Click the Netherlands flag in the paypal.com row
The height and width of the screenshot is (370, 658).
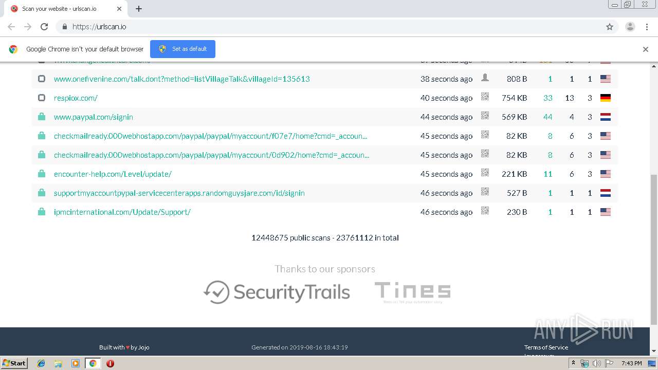click(606, 117)
